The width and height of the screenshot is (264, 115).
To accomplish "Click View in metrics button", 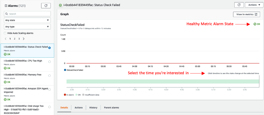I will (x=246, y=15).
